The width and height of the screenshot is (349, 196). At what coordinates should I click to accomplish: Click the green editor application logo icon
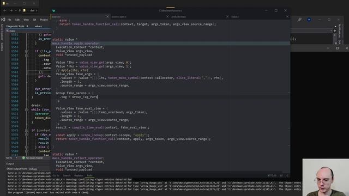point(53,10)
